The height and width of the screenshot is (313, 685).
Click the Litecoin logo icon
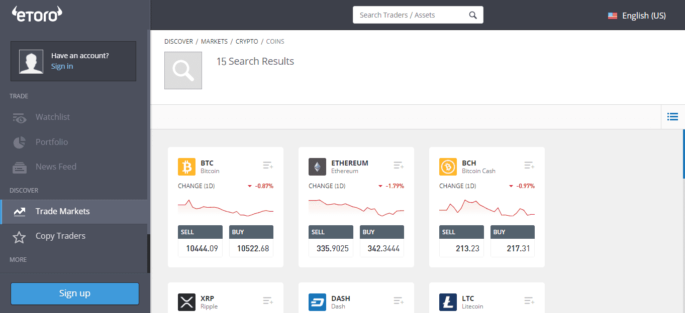tap(447, 302)
